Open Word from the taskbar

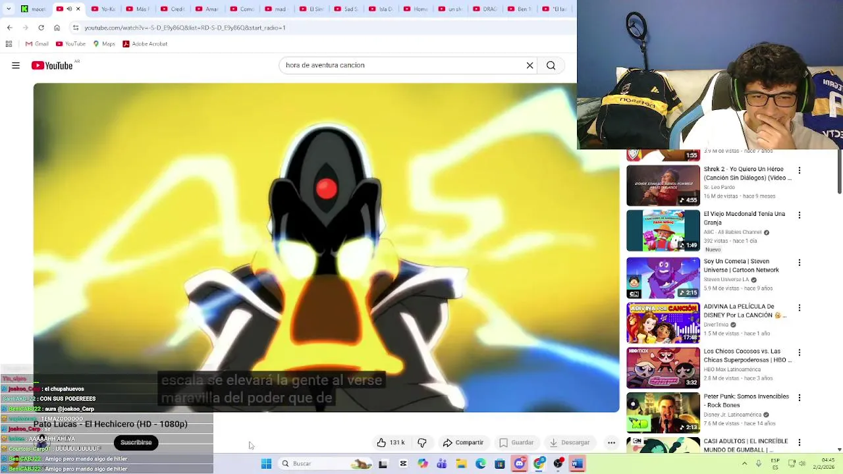[x=578, y=464]
